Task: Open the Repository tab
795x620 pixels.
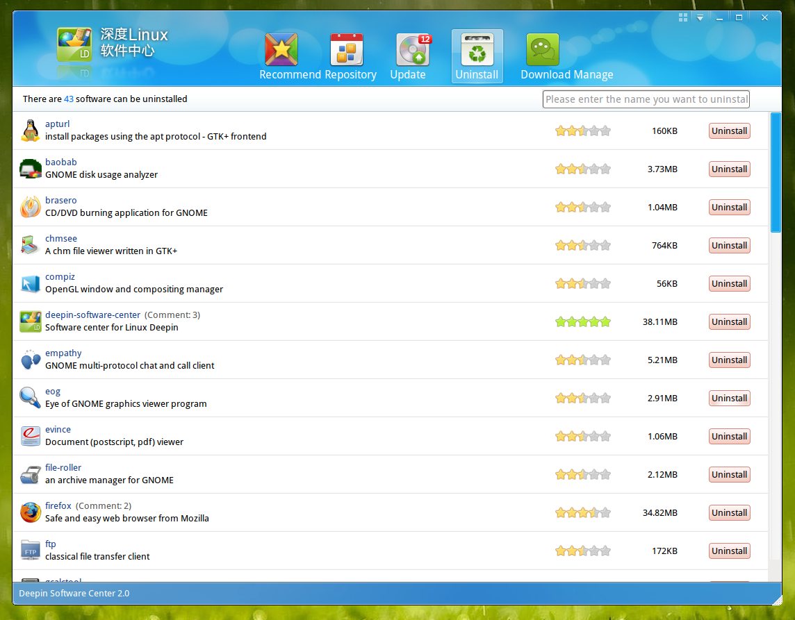Action: pos(350,56)
